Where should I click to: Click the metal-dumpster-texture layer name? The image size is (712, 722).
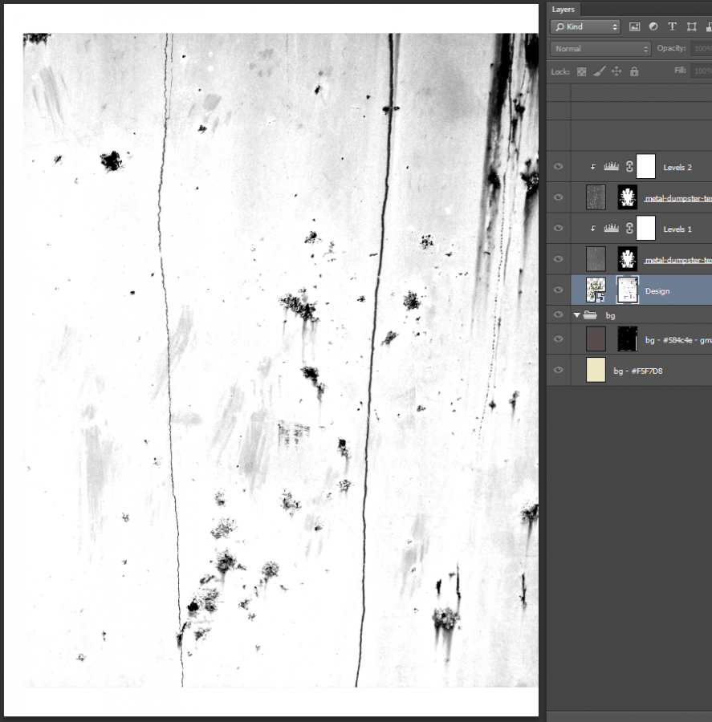[678, 197]
